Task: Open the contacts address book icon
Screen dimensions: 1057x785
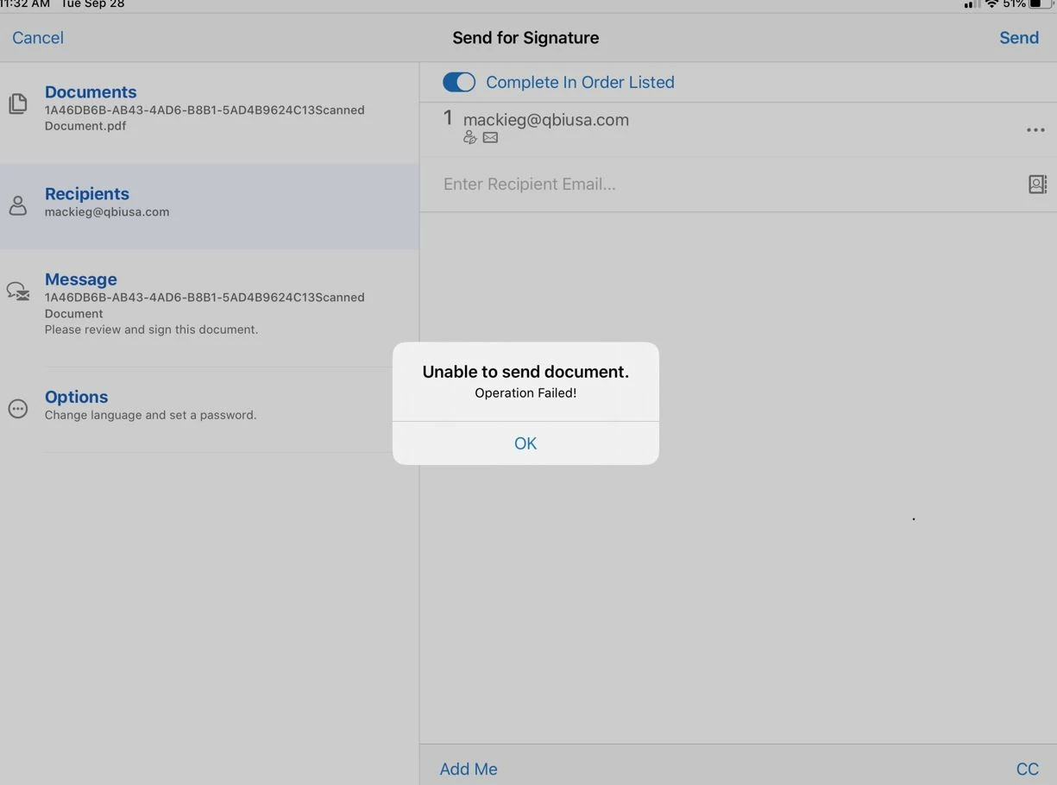Action: point(1037,184)
